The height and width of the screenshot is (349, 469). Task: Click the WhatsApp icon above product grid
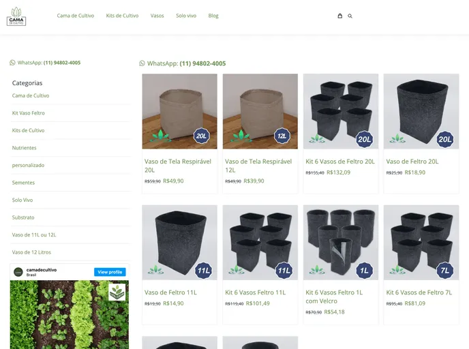(x=142, y=63)
